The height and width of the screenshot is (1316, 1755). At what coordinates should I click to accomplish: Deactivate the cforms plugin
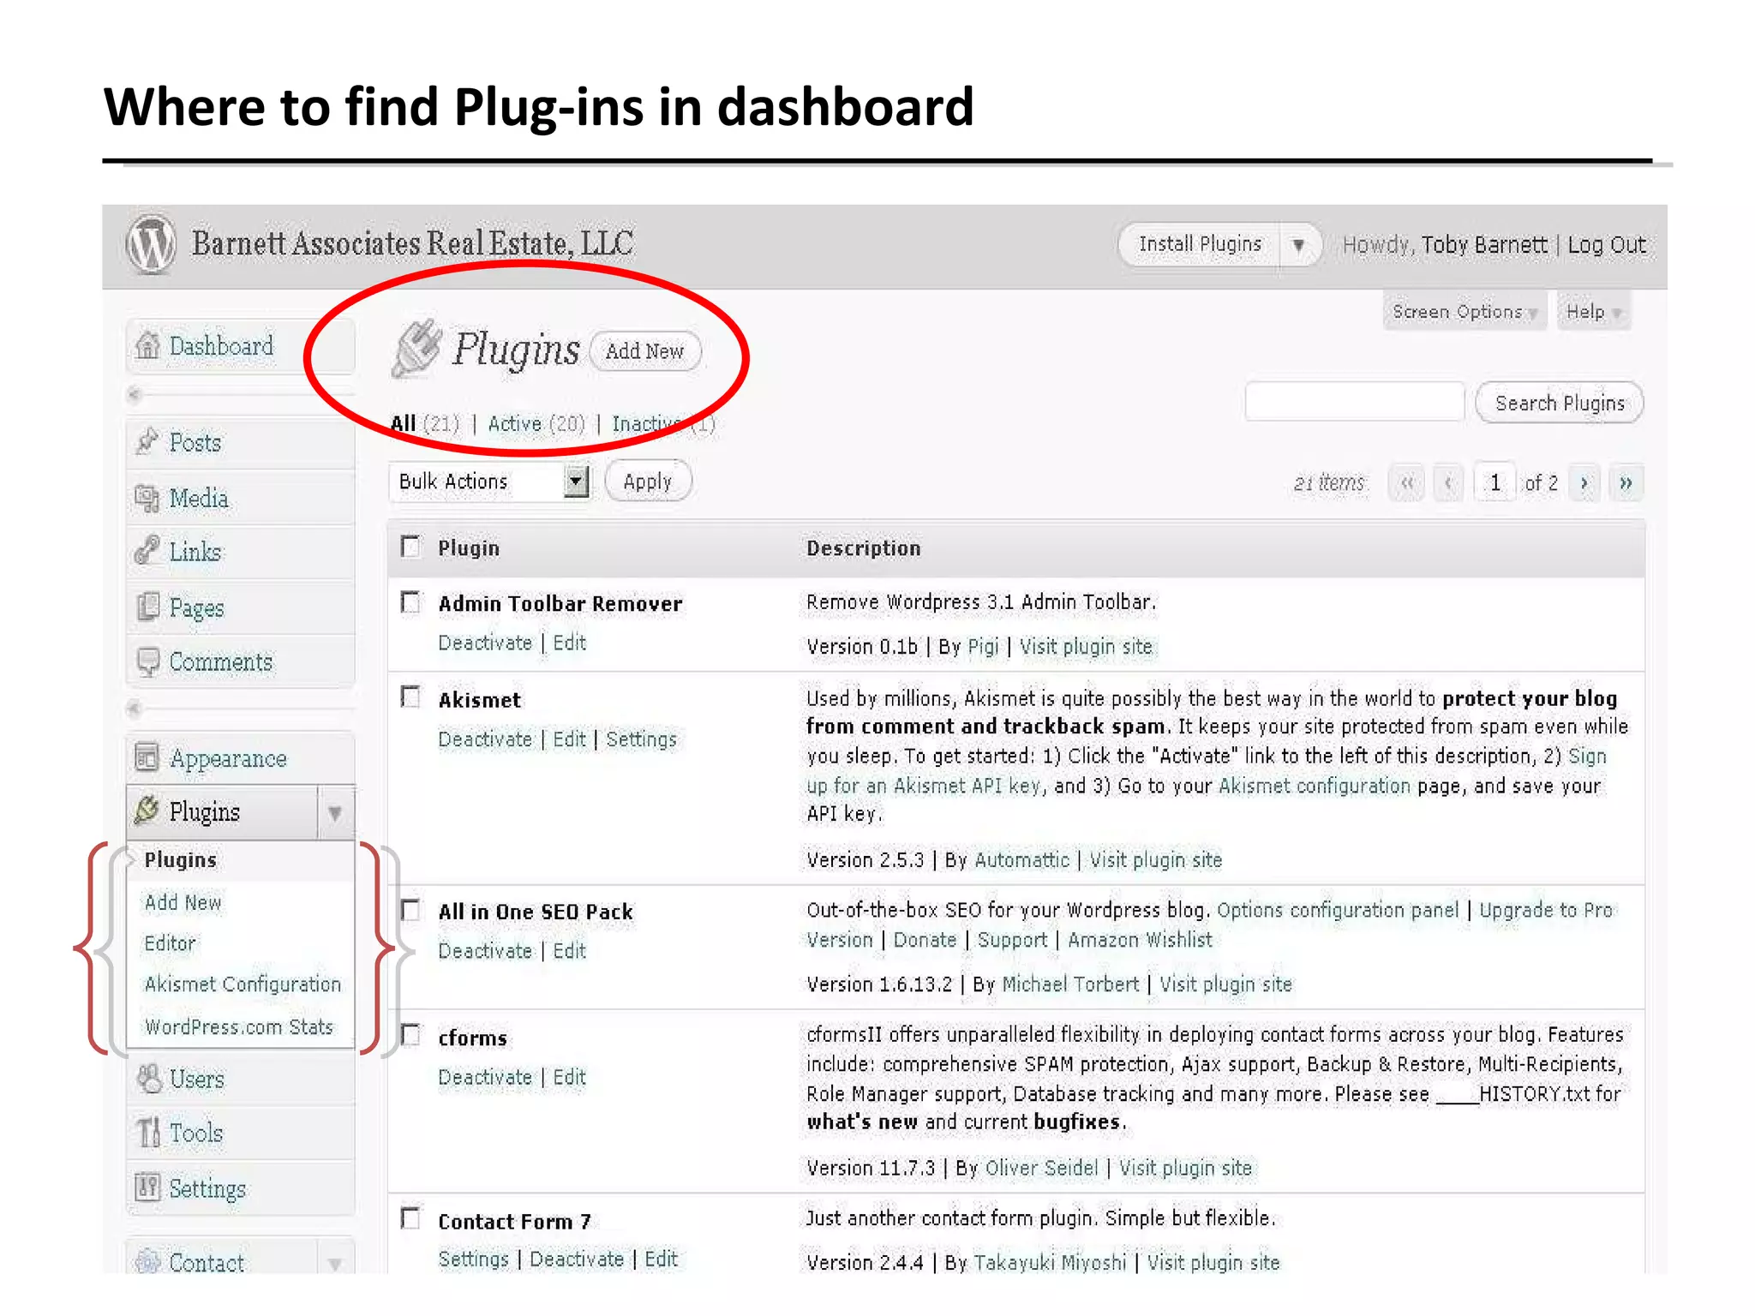point(485,1077)
